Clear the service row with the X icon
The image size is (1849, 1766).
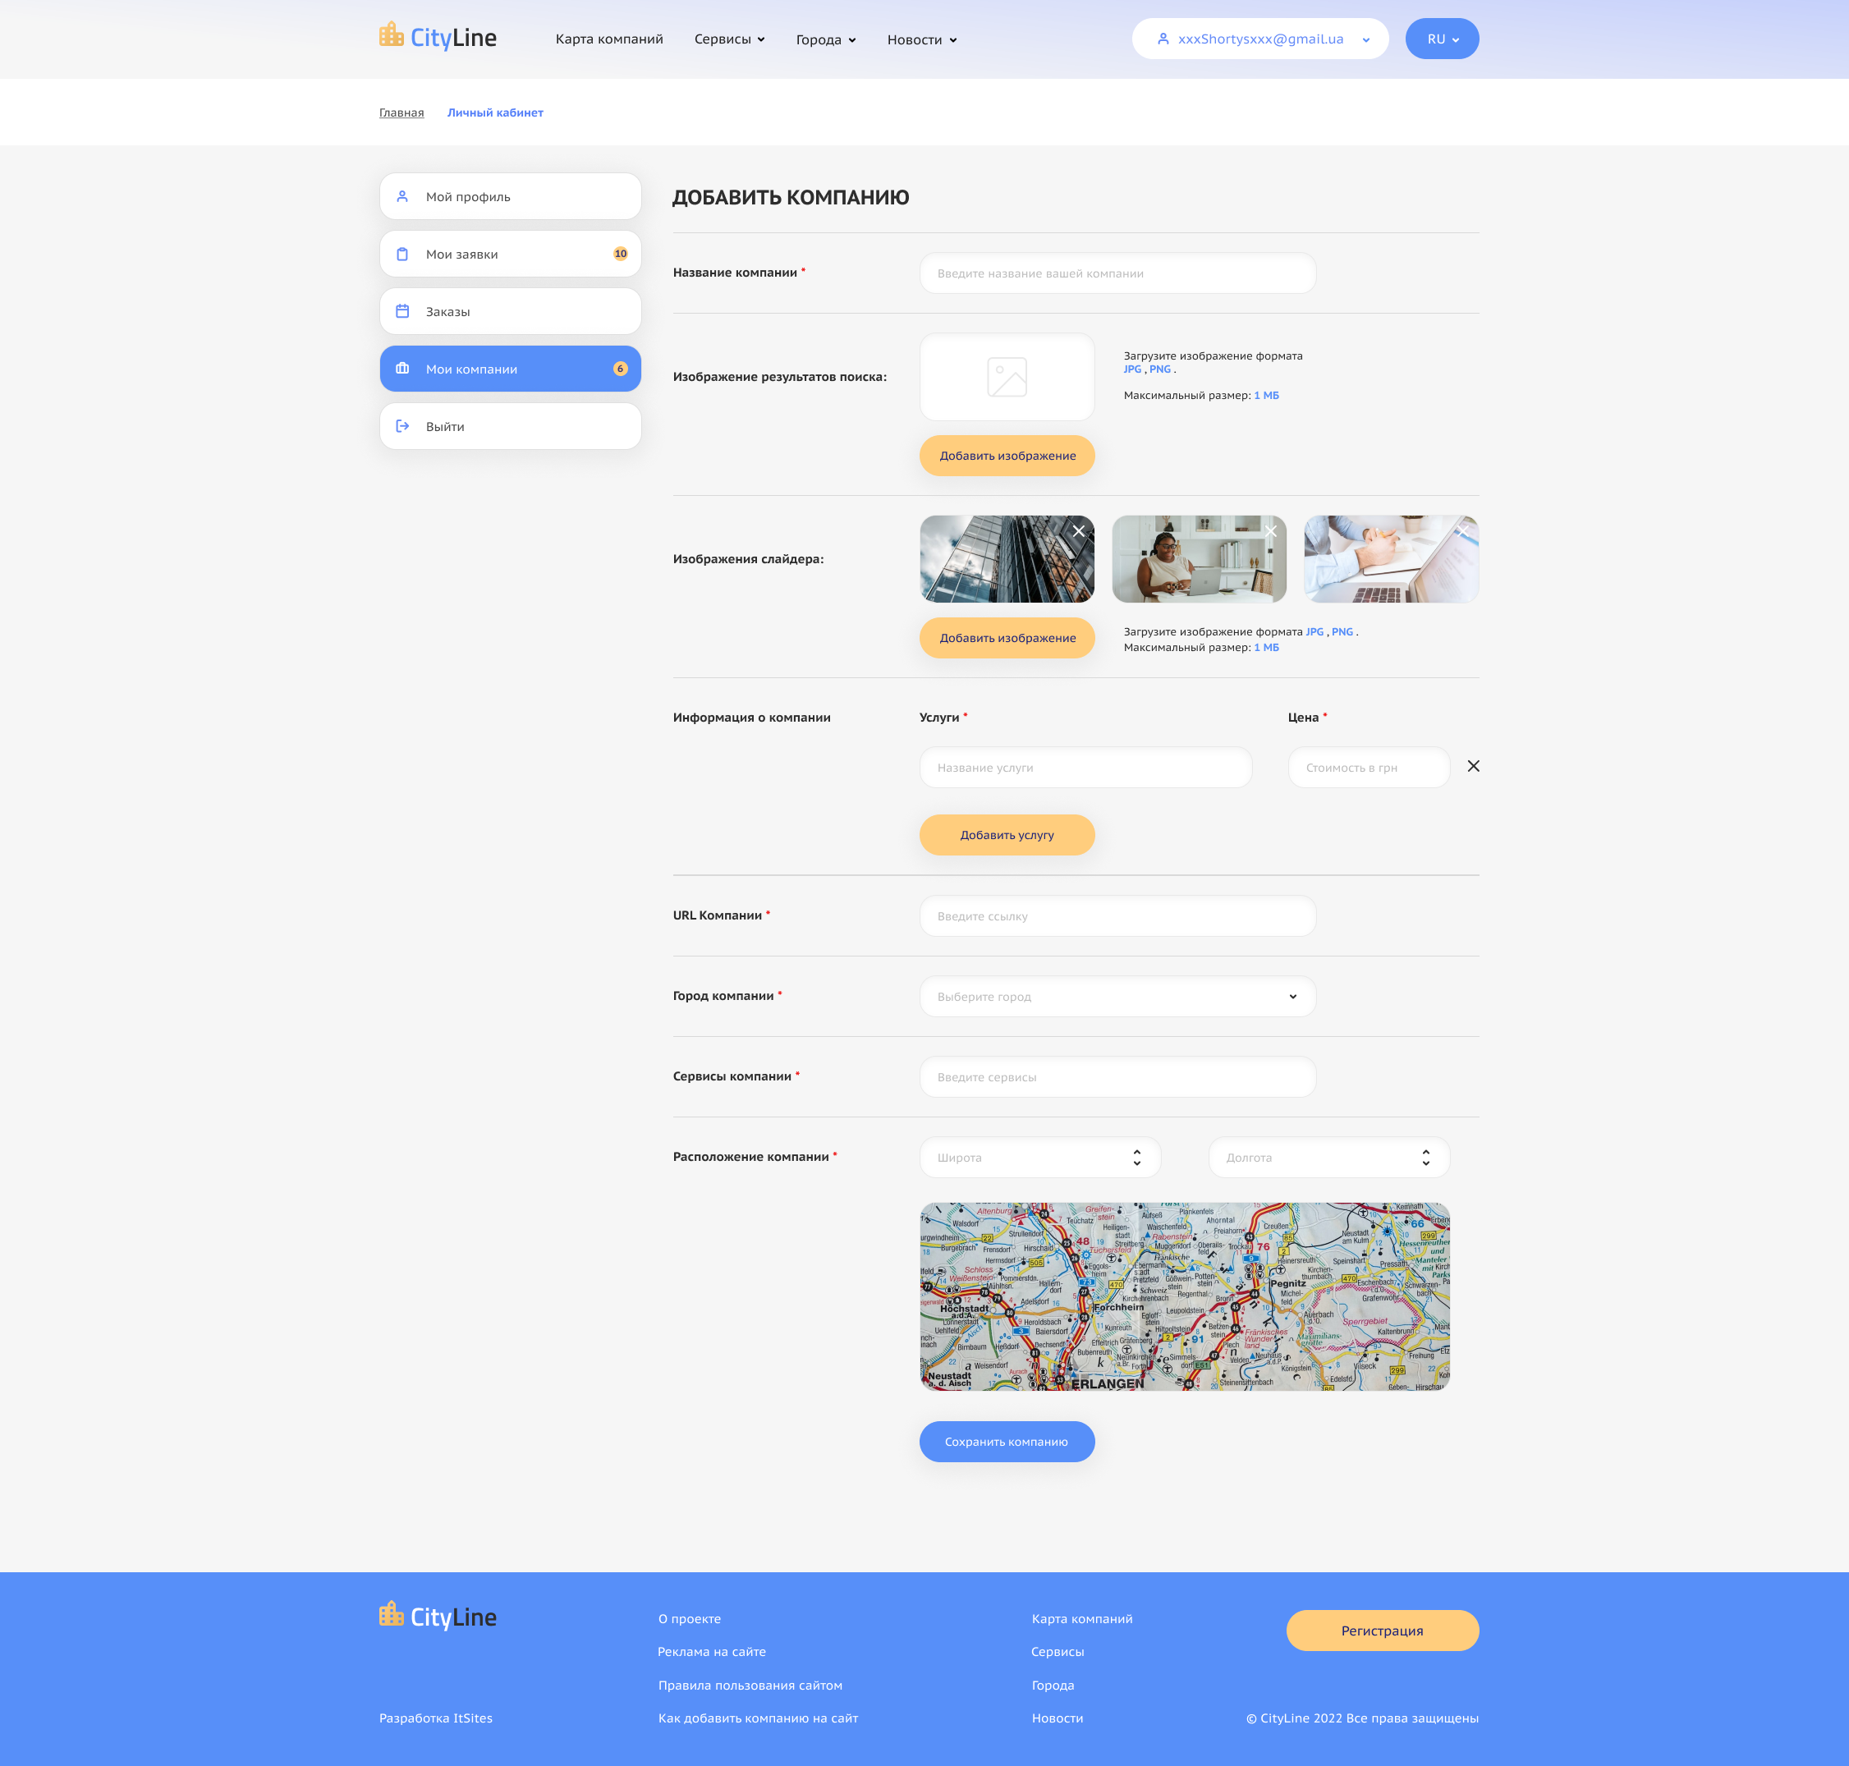click(1472, 766)
